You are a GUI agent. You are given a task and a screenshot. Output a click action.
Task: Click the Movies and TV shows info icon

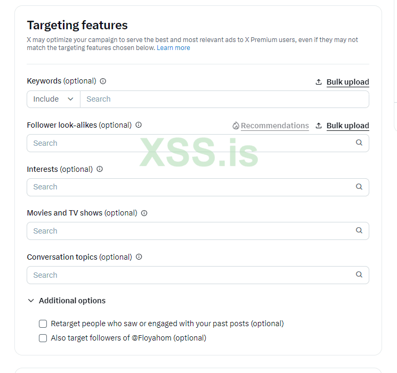144,213
